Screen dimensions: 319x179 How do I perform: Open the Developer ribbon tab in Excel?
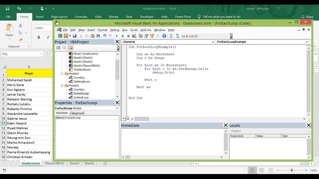[x=147, y=16]
